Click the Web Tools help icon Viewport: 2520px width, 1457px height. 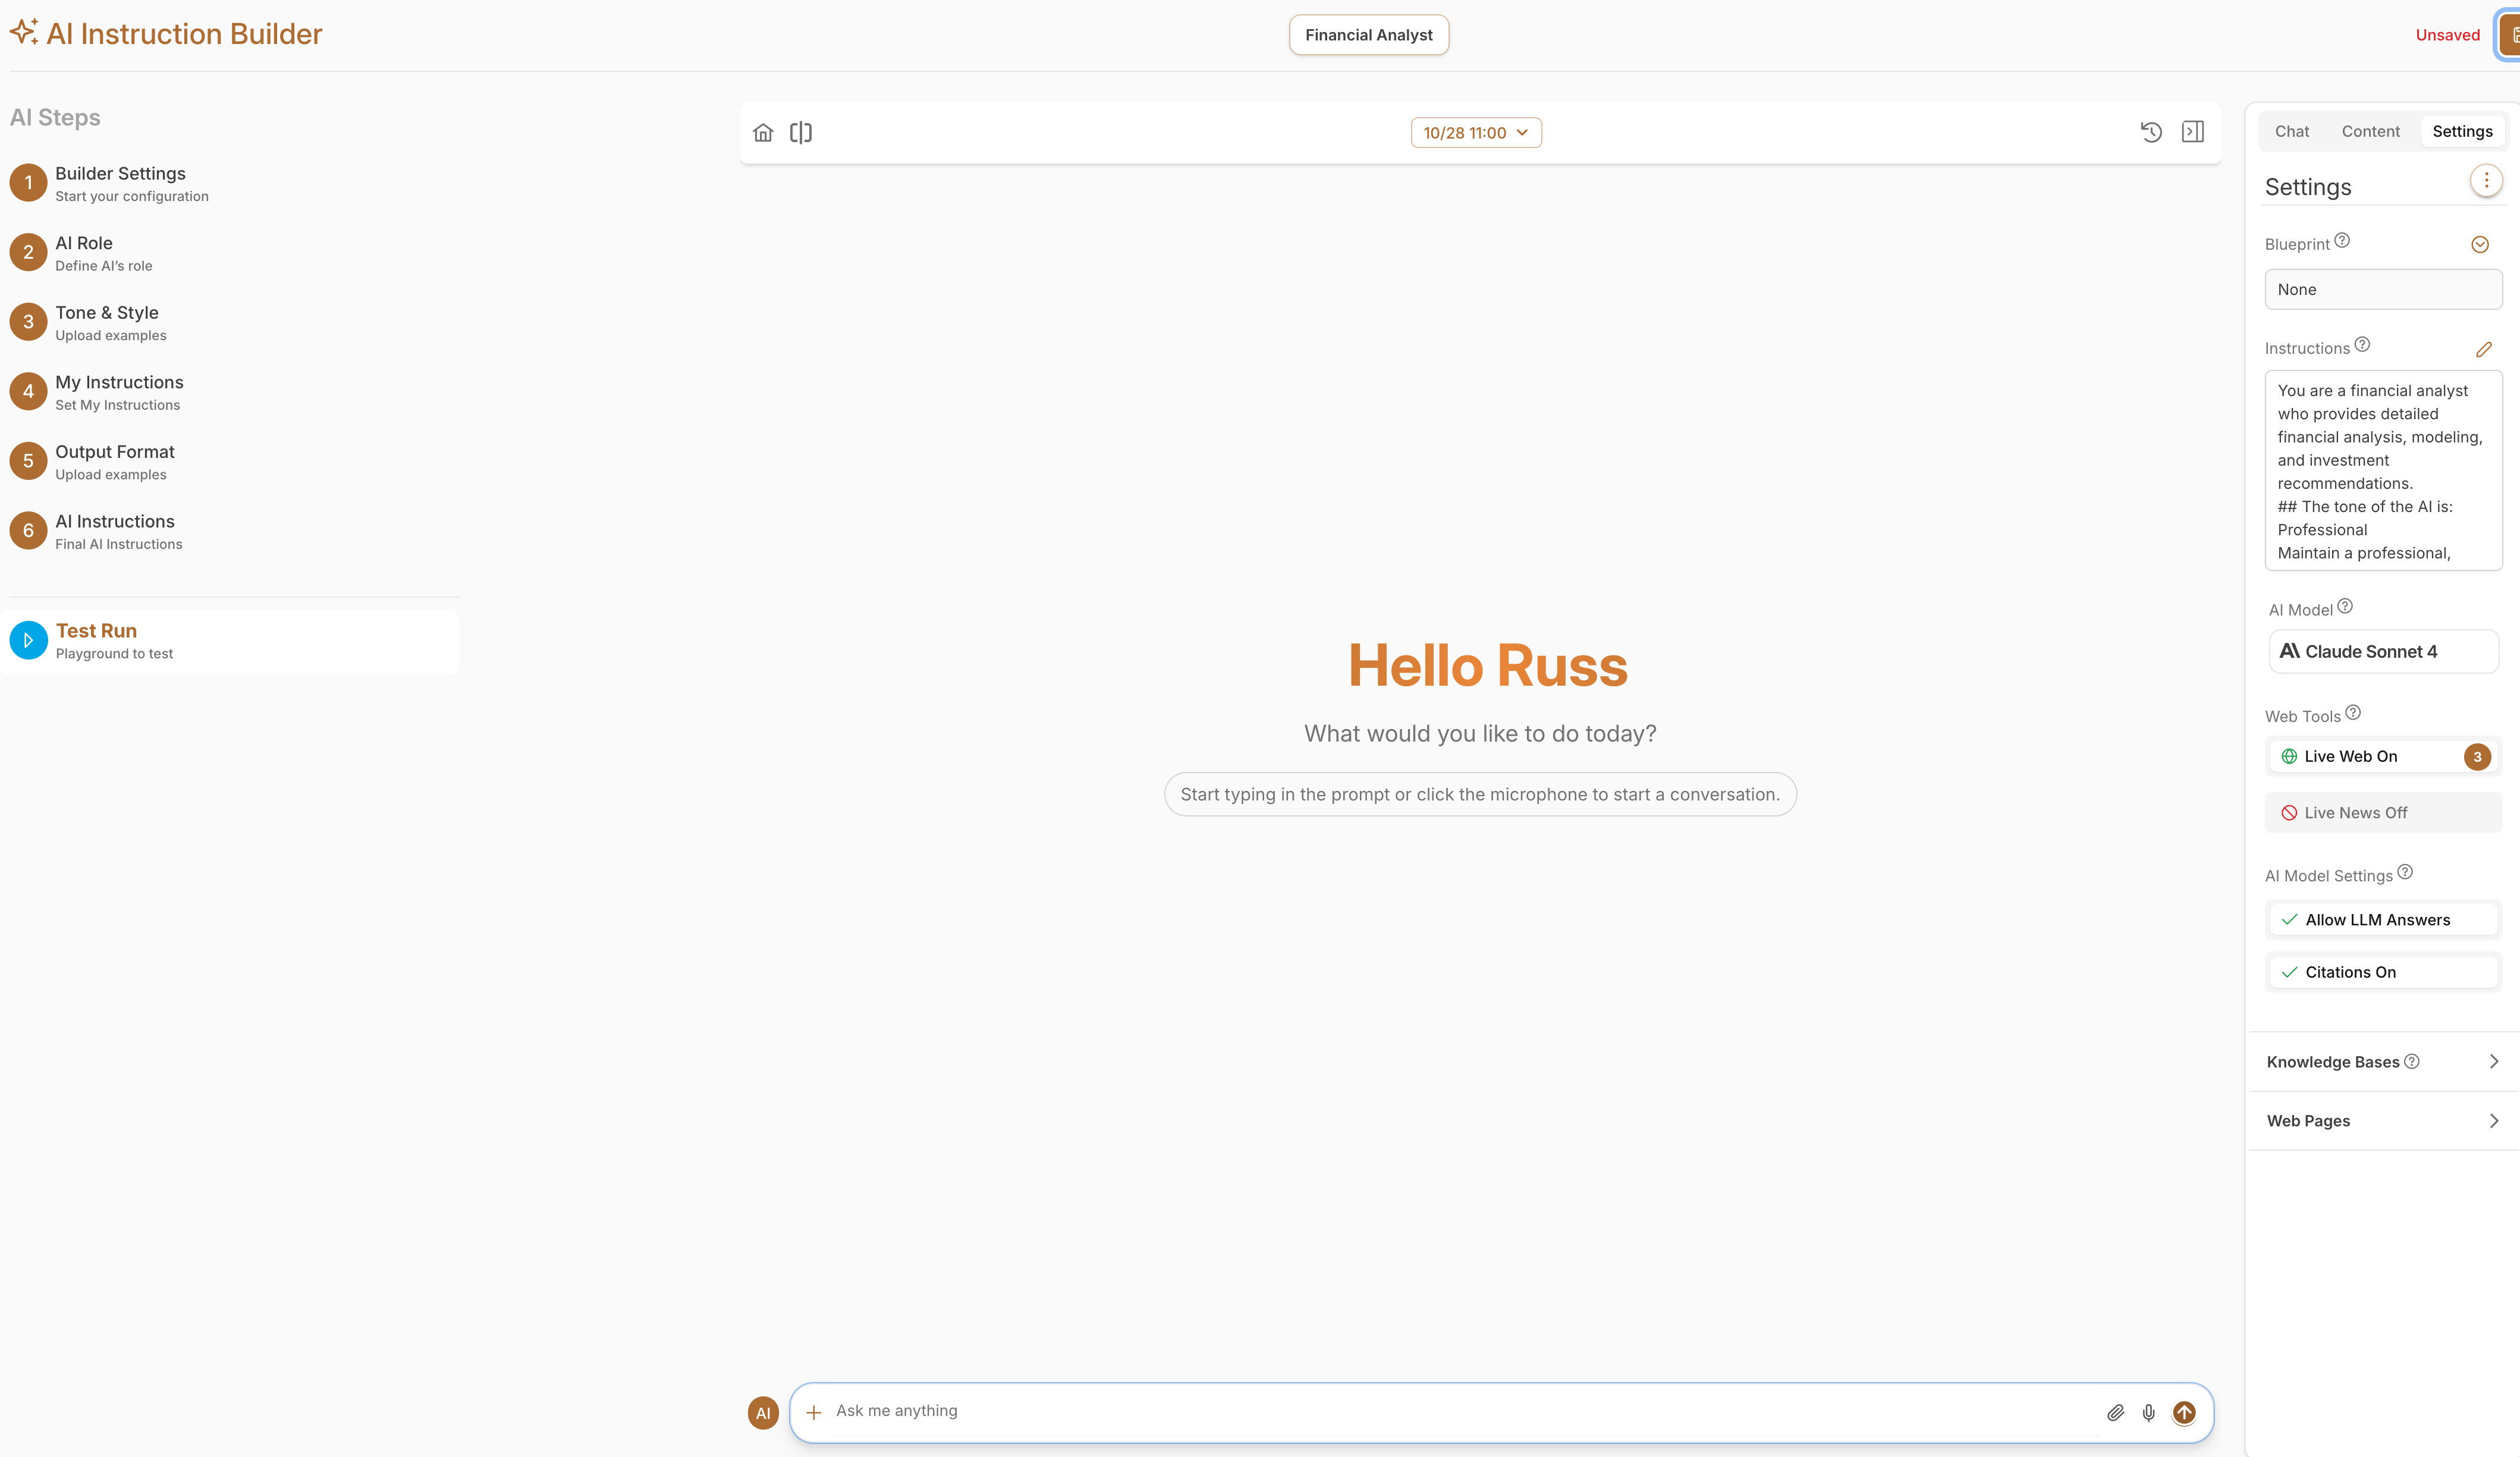click(x=2353, y=713)
